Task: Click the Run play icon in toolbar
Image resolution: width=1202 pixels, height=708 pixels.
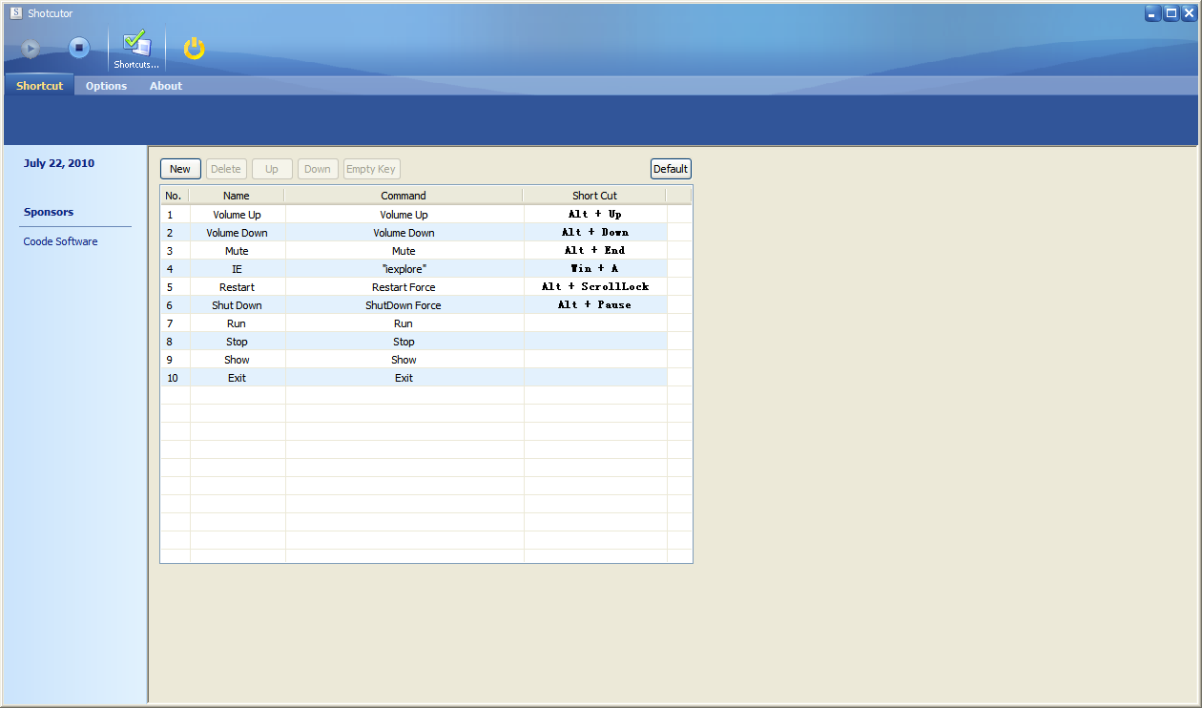Action: coord(31,48)
